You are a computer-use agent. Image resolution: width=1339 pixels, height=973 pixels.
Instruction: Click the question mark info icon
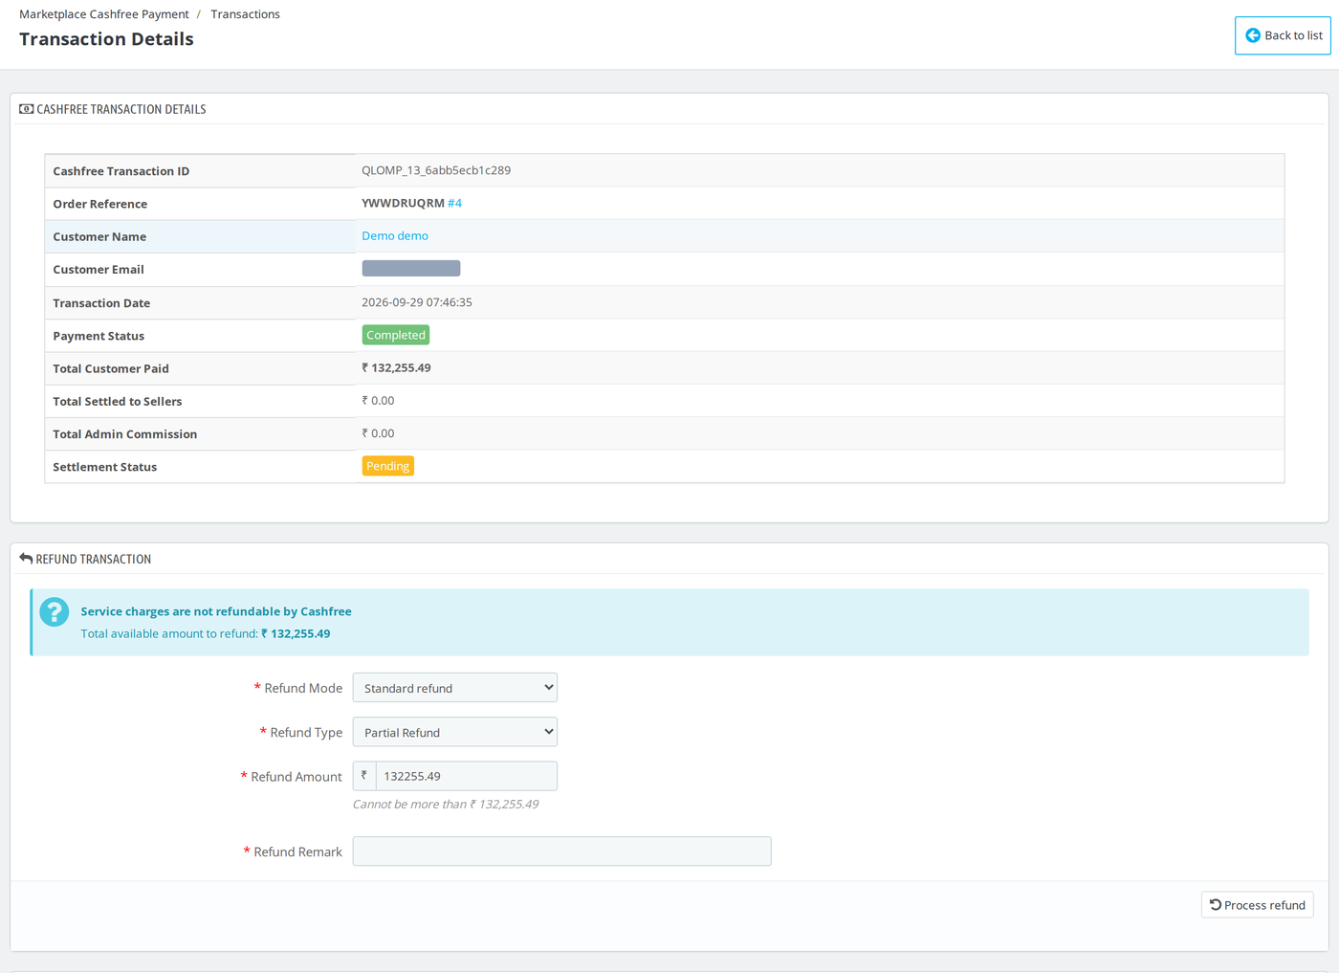55,611
